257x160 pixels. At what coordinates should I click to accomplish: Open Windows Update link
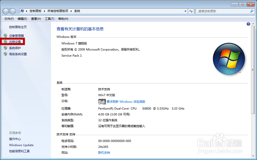(21, 145)
